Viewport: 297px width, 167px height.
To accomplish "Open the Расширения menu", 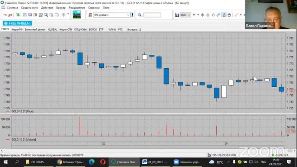I will pos(77,8).
